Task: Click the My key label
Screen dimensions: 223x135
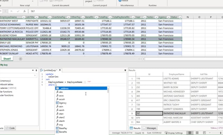Action: (4, 65)
